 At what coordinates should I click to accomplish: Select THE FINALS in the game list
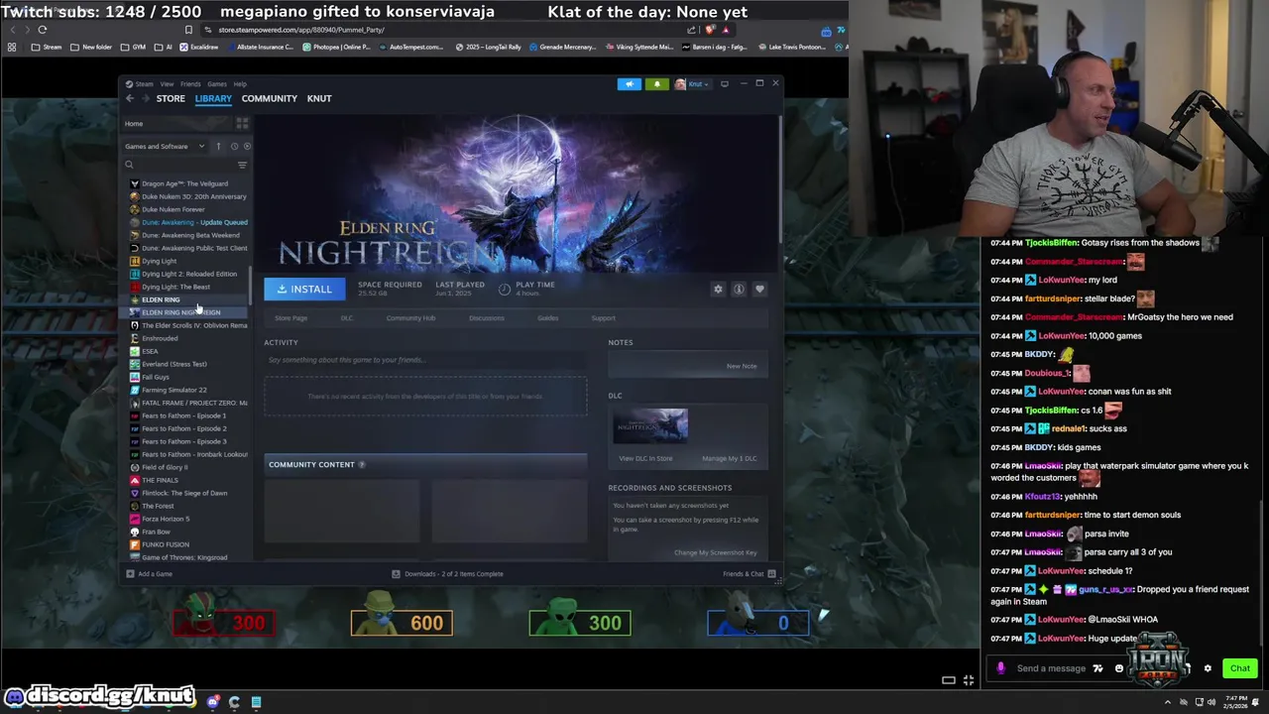pyautogui.click(x=160, y=480)
